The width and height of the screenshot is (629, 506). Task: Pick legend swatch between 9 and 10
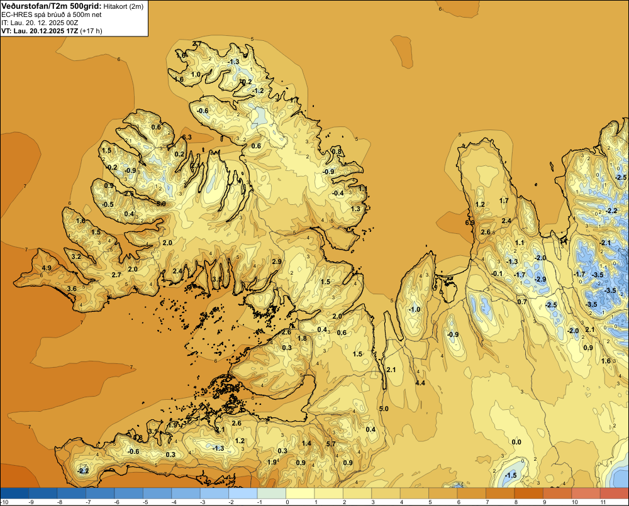pos(557,493)
